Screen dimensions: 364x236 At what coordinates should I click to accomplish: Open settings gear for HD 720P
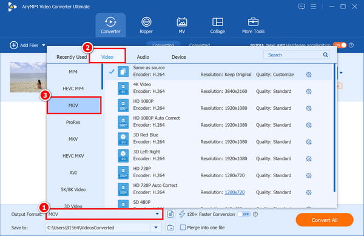(309, 175)
